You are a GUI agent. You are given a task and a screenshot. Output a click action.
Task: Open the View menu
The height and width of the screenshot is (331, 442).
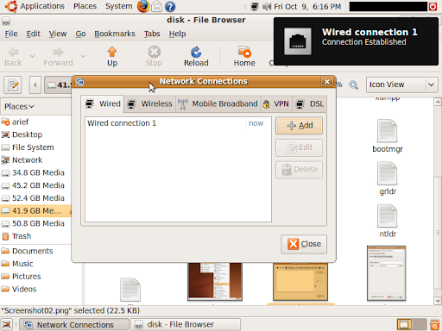coord(58,34)
